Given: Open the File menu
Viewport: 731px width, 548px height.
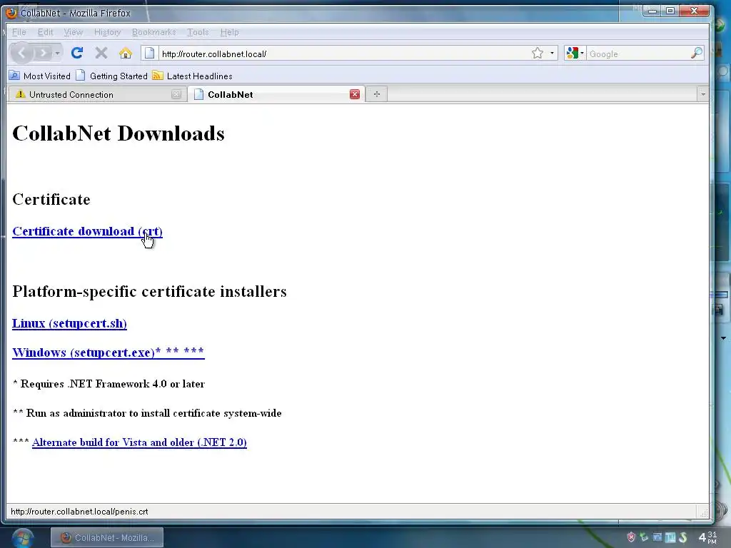Looking at the screenshot, I should (x=19, y=32).
